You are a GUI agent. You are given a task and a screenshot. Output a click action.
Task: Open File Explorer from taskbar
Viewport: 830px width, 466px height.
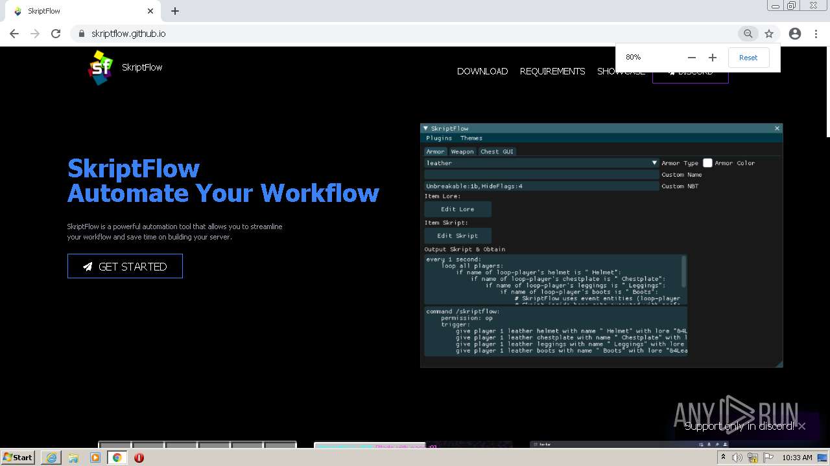(x=73, y=458)
